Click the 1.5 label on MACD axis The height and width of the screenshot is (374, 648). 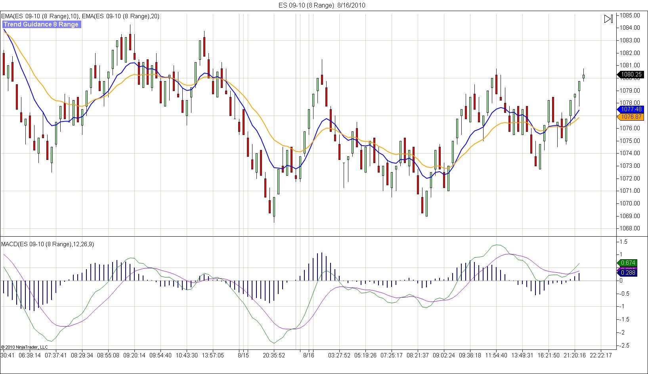pos(623,242)
